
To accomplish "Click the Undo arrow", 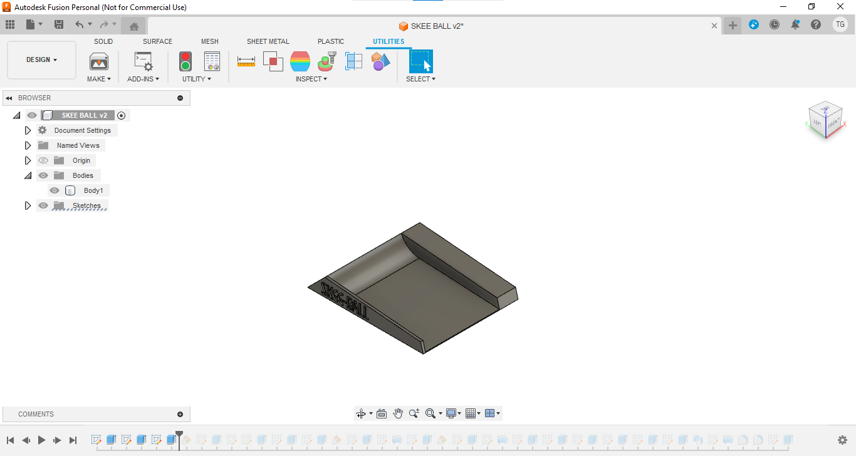I will (79, 24).
